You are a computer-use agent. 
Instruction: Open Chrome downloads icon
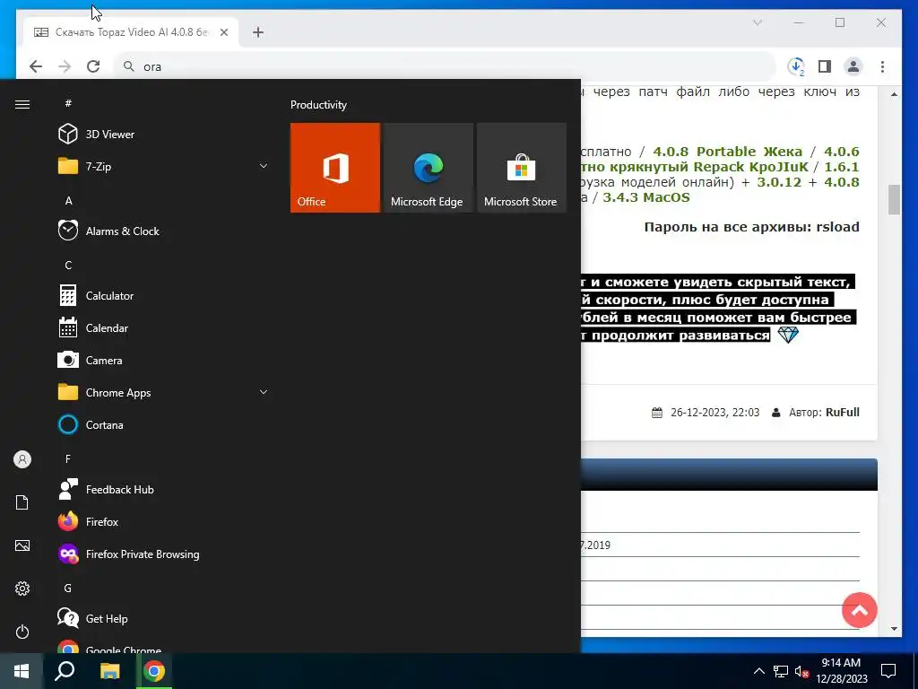(x=796, y=66)
